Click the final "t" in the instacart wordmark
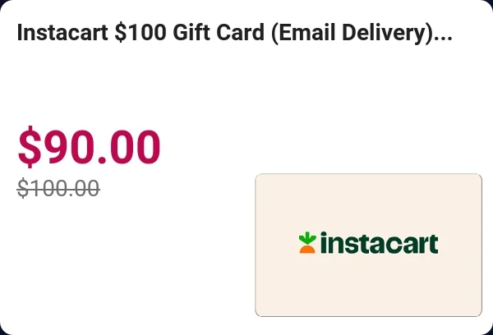The image size is (493, 335). pos(433,244)
